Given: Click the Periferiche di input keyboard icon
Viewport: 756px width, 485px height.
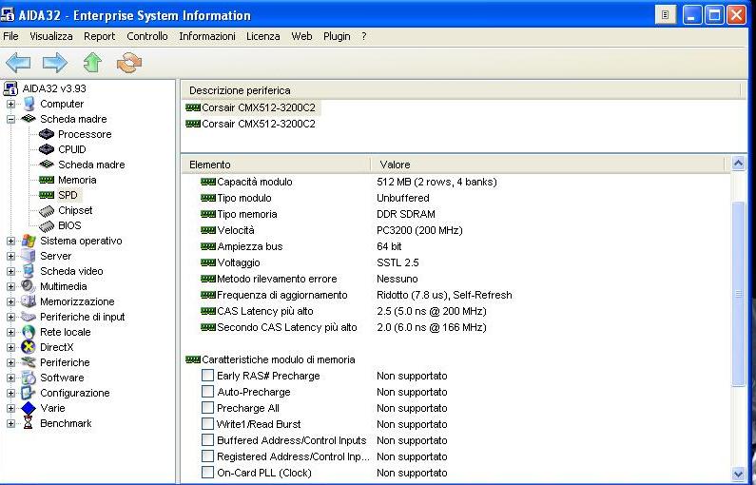Looking at the screenshot, I should pyautogui.click(x=29, y=317).
